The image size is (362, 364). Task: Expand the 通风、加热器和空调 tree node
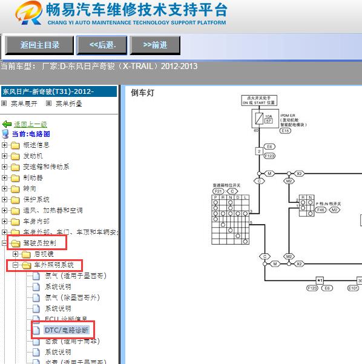[x=4, y=211]
